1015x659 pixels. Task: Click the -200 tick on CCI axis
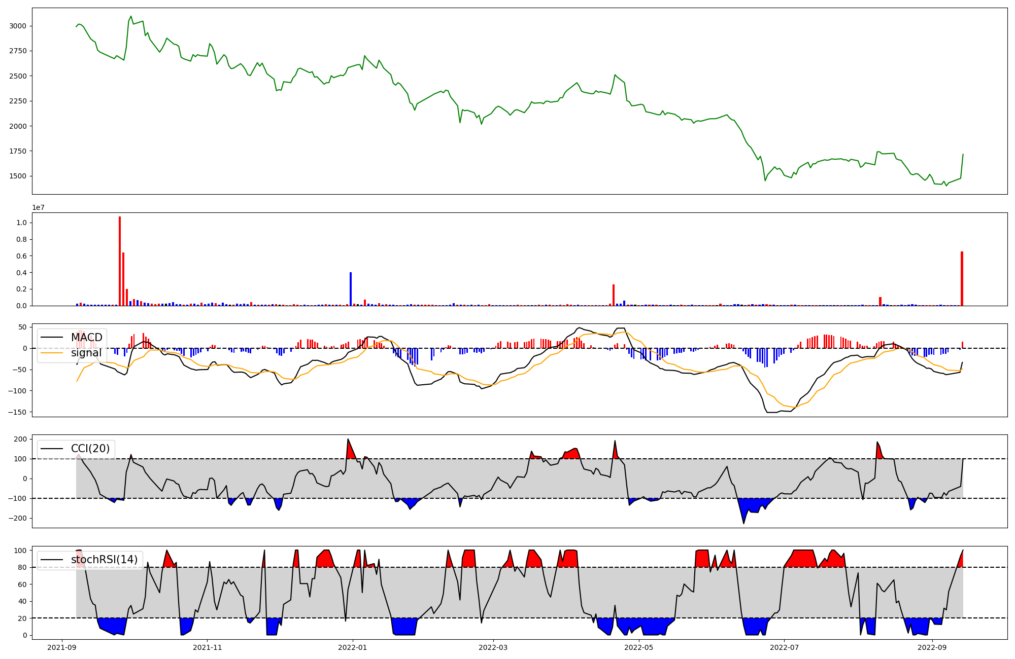(17, 518)
